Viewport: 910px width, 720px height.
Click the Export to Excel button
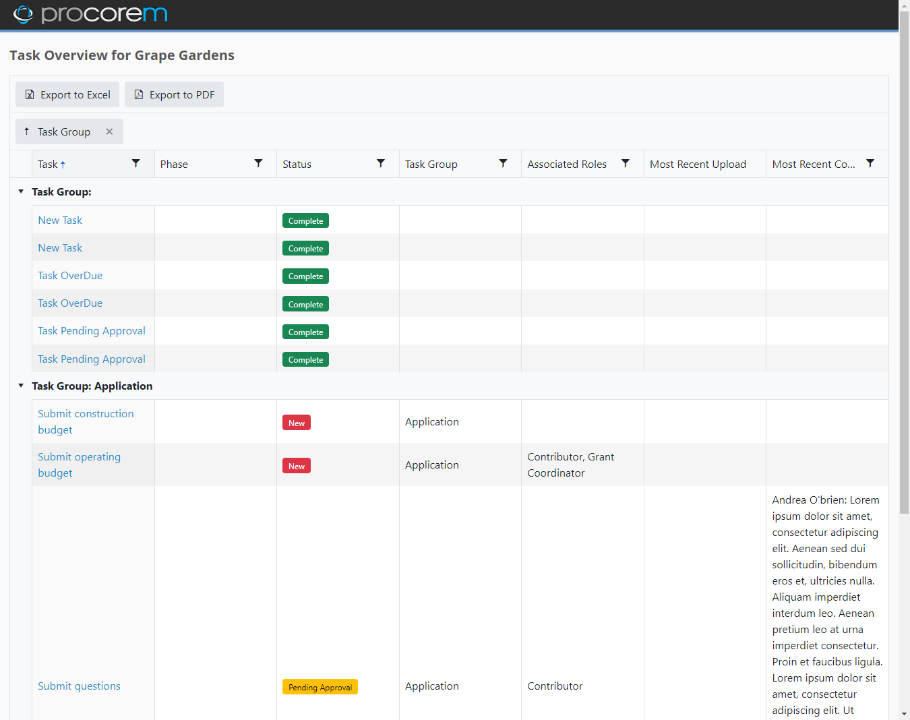pyautogui.click(x=67, y=94)
